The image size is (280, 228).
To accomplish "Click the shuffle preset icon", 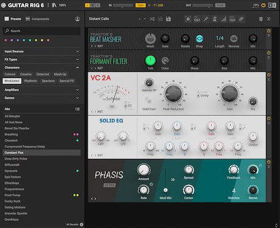I will pos(152,19).
